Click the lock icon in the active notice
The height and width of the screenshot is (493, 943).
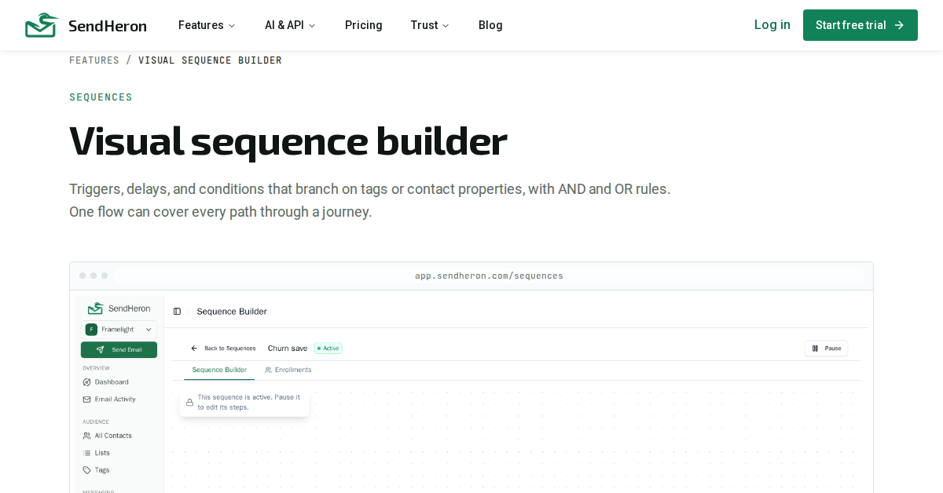[189, 403]
